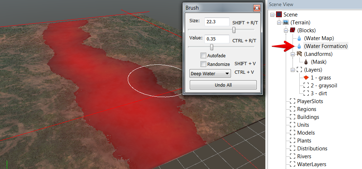Select the (Water Formation) tree item
Image resolution: width=362 pixels, height=169 pixels.
coord(326,46)
